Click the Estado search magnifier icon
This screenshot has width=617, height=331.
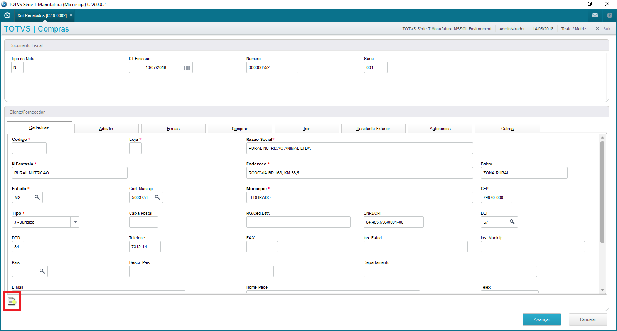pyautogui.click(x=37, y=197)
